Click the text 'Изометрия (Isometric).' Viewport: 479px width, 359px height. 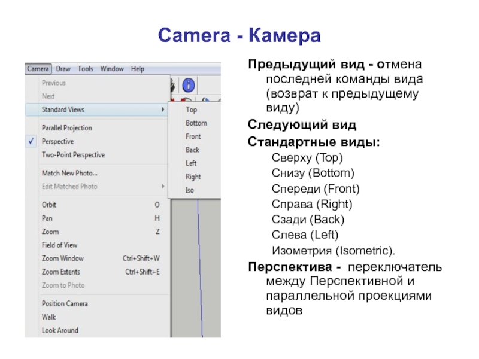coord(334,250)
